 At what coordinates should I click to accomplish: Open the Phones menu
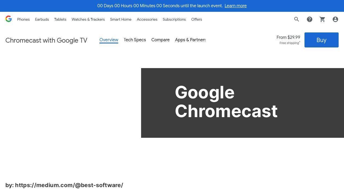pos(23,19)
